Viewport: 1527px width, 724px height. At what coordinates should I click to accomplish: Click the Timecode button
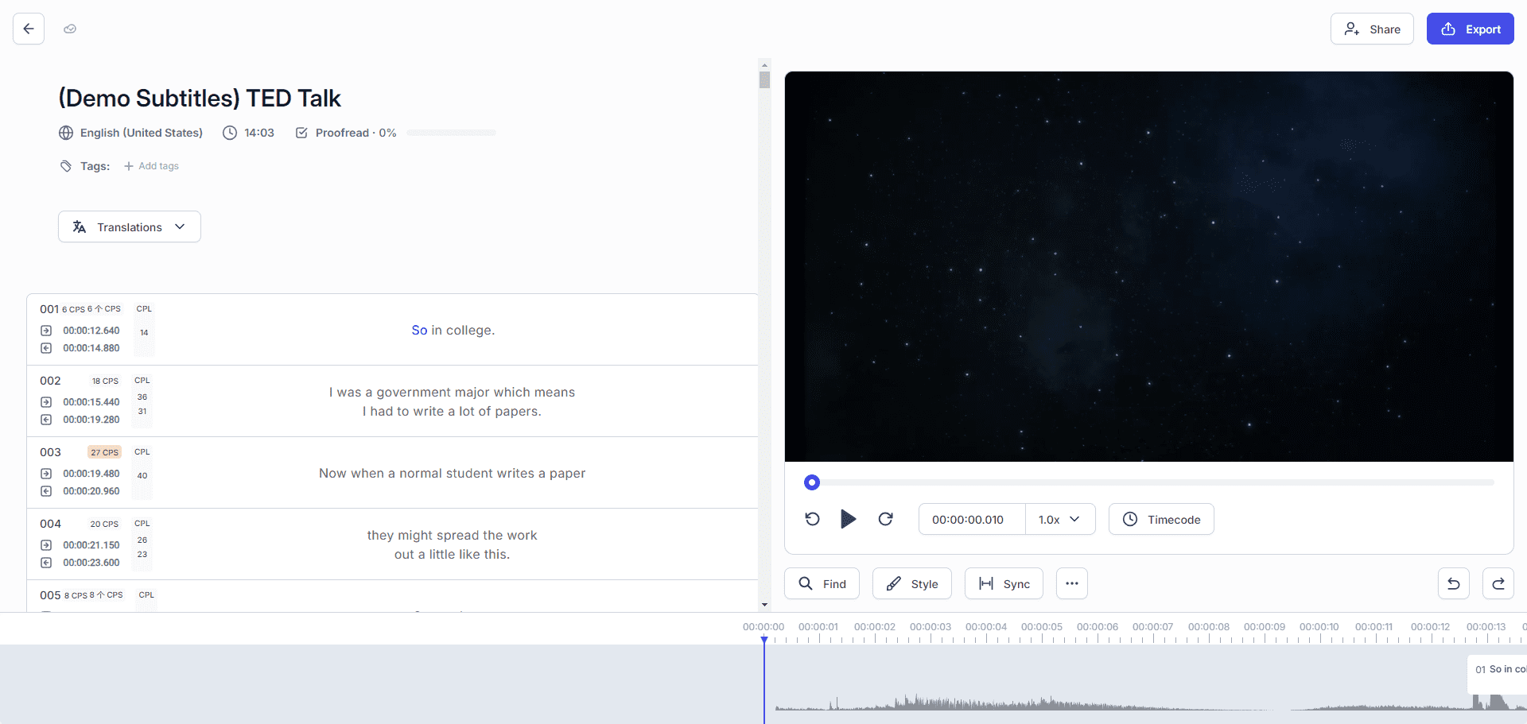tap(1161, 519)
